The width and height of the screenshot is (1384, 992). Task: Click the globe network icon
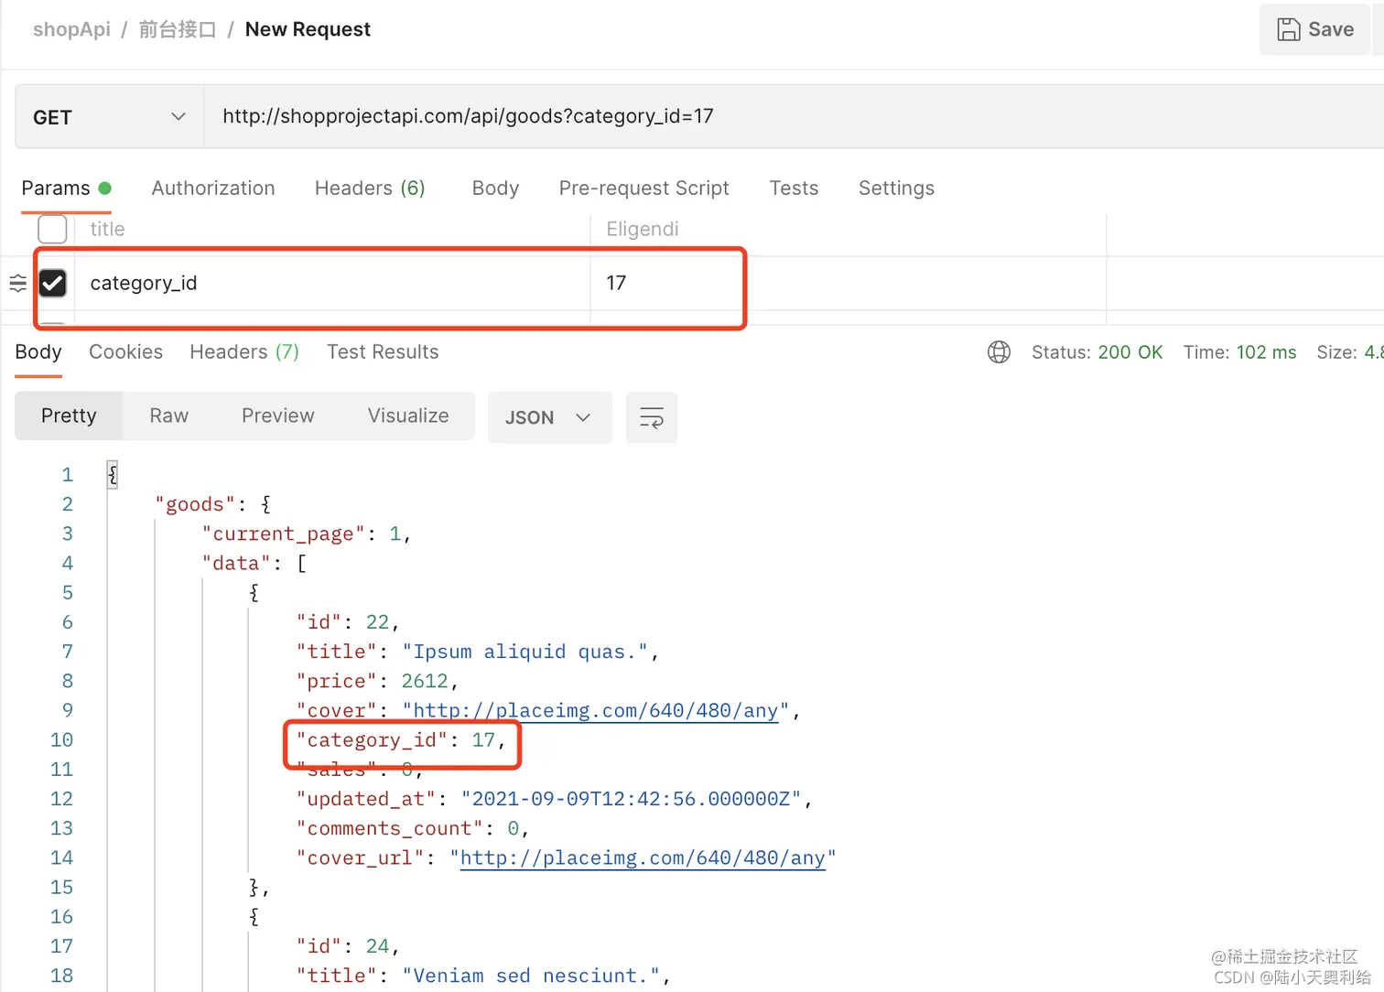[x=999, y=352]
